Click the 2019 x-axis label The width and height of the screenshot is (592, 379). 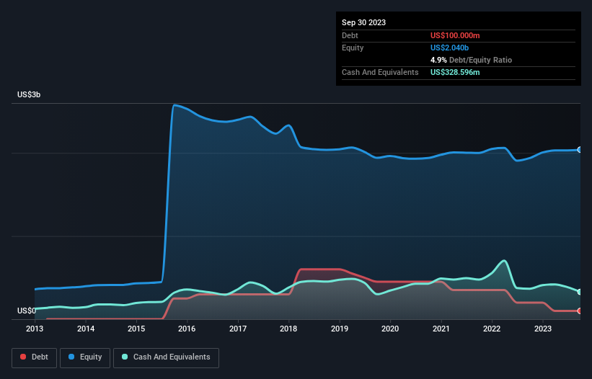point(340,329)
